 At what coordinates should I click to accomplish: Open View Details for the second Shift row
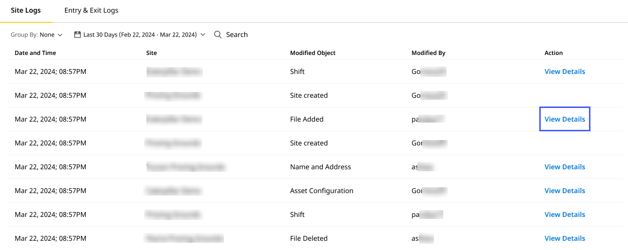pos(565,214)
